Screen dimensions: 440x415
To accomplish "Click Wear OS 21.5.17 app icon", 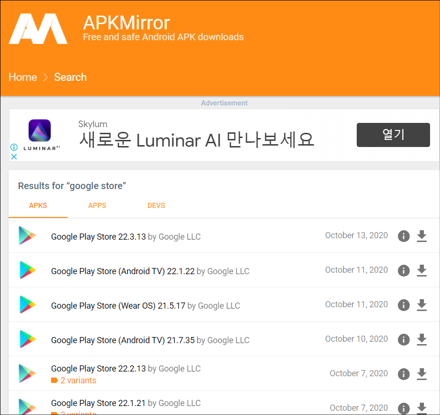I will point(27,304).
